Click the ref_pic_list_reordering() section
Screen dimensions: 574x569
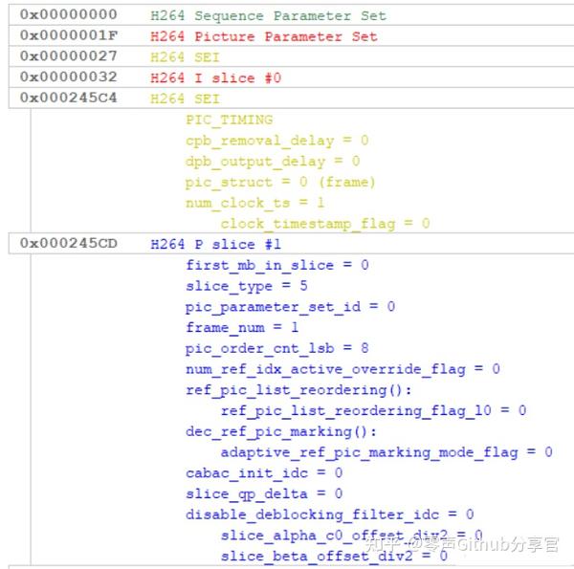pos(298,389)
